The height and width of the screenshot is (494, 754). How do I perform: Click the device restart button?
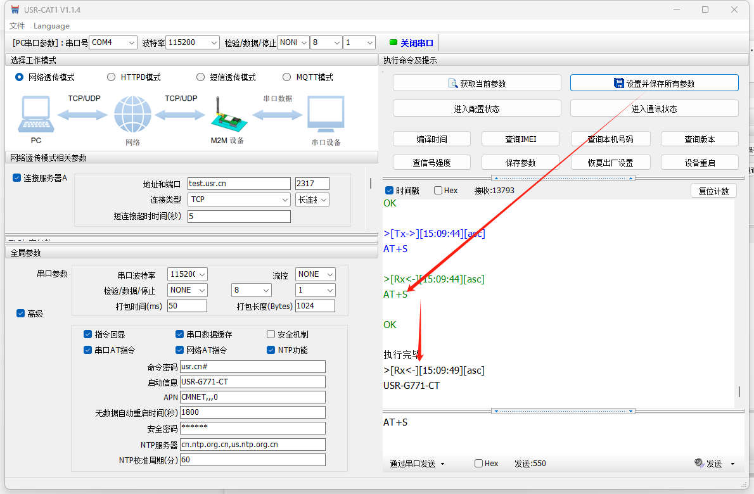point(700,163)
